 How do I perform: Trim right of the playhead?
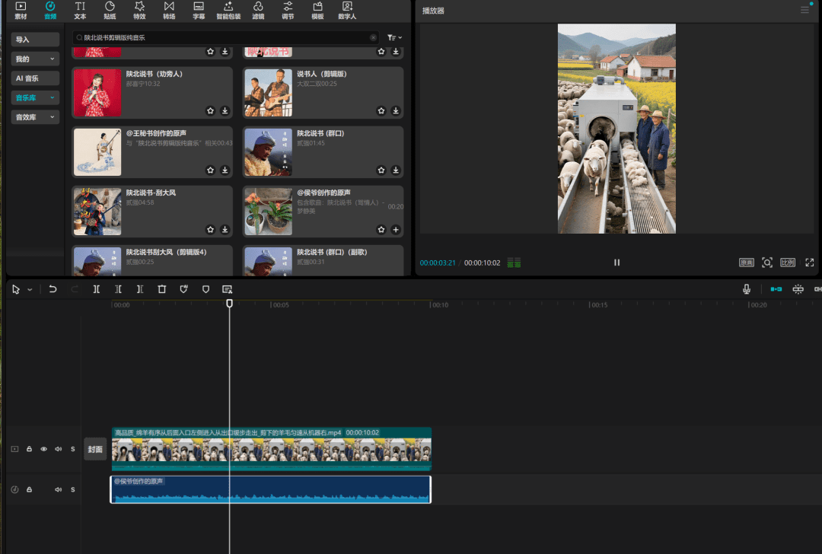click(140, 289)
